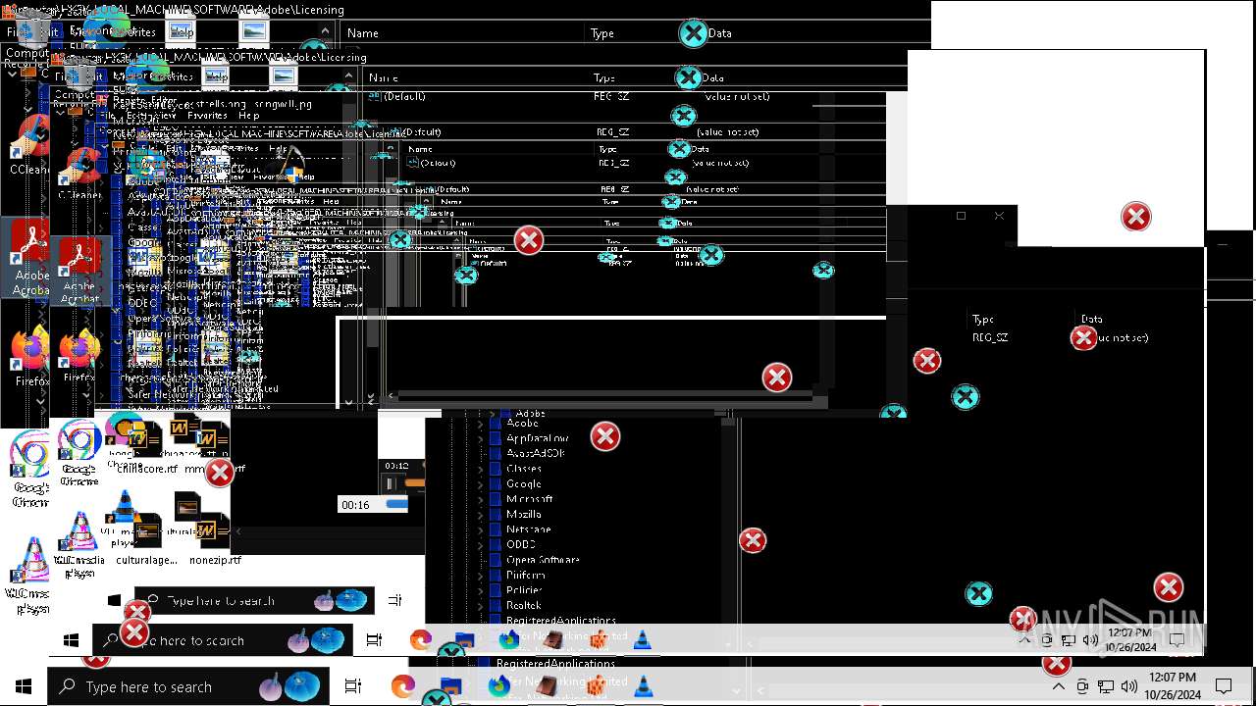
Task: Expand the Mozilla key in lower registry tree
Action: coord(480,514)
